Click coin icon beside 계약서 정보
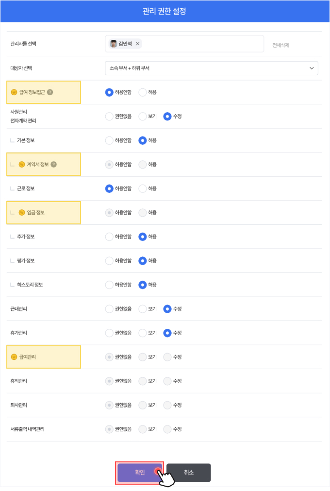The height and width of the screenshot is (491, 330). 21,164
